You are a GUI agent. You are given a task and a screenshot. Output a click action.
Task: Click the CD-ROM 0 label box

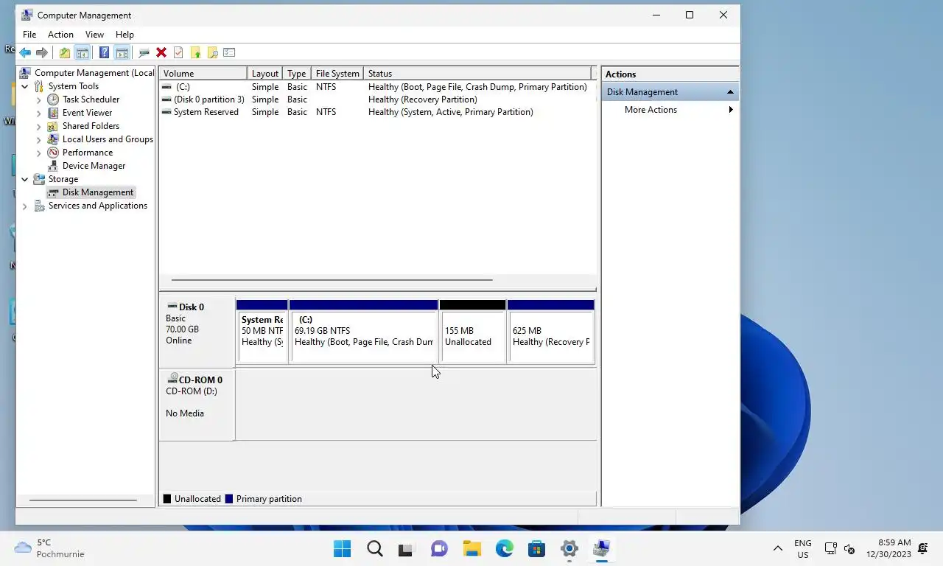(x=197, y=405)
